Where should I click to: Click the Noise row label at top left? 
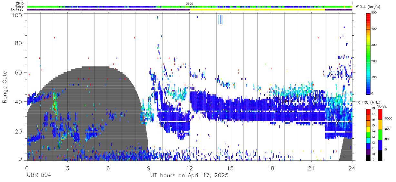(x=19, y=6)
